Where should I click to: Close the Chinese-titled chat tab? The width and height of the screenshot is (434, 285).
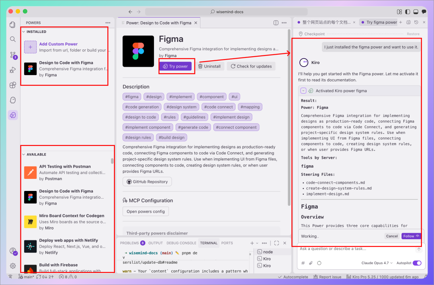click(x=354, y=22)
